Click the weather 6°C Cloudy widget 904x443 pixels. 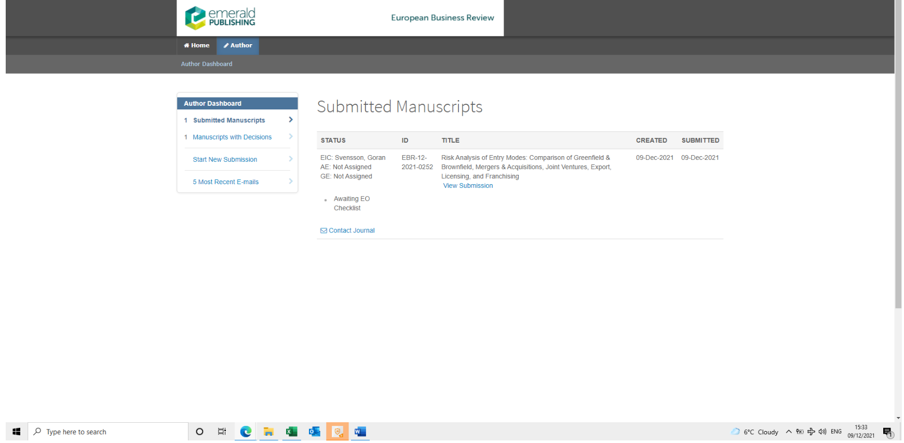click(x=754, y=432)
